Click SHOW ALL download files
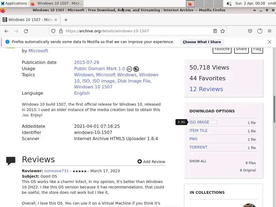The height and width of the screenshot is (207, 276). click(x=198, y=161)
